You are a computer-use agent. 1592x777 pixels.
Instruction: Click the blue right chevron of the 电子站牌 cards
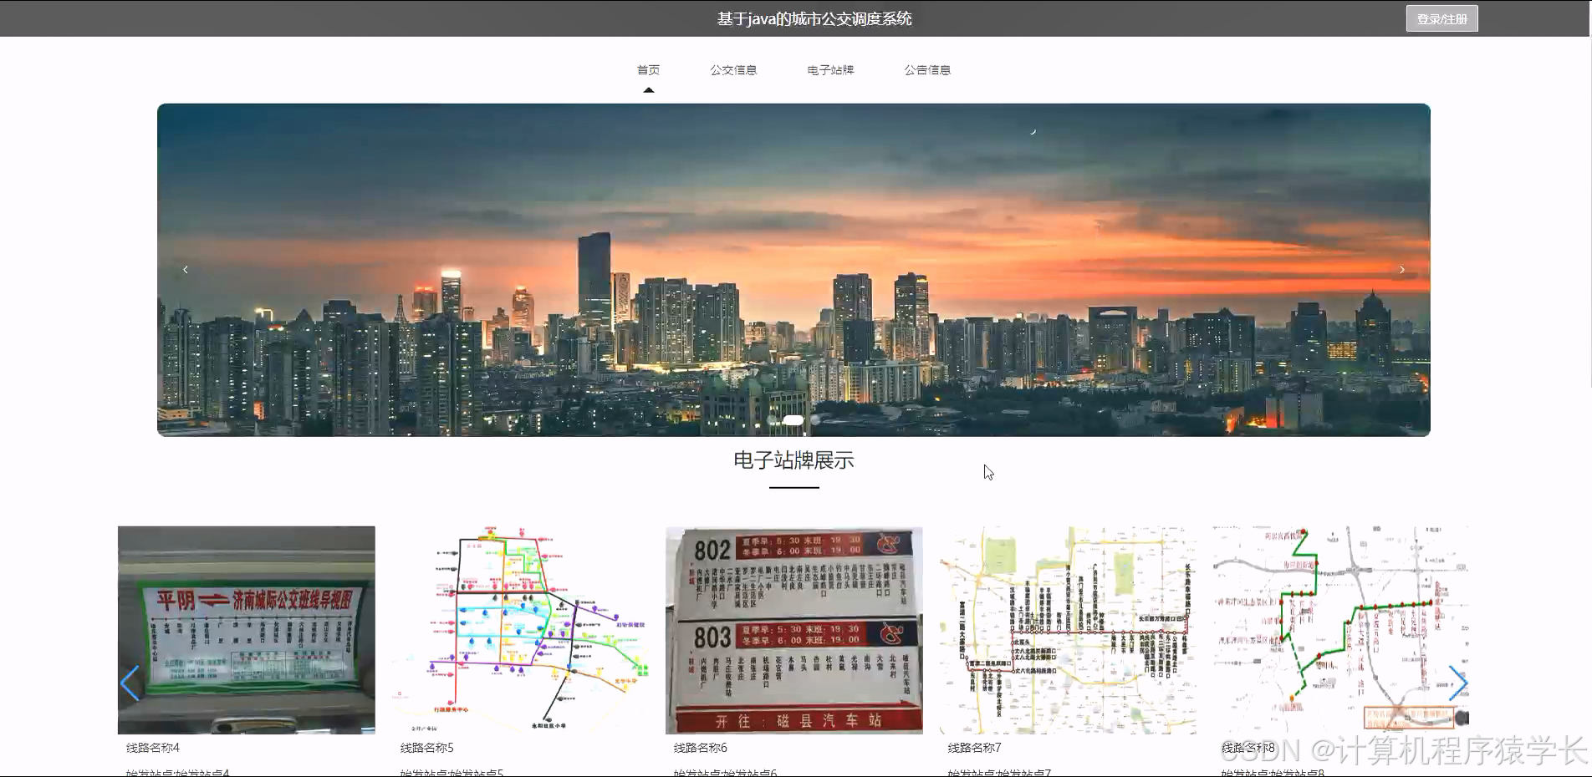(1457, 683)
